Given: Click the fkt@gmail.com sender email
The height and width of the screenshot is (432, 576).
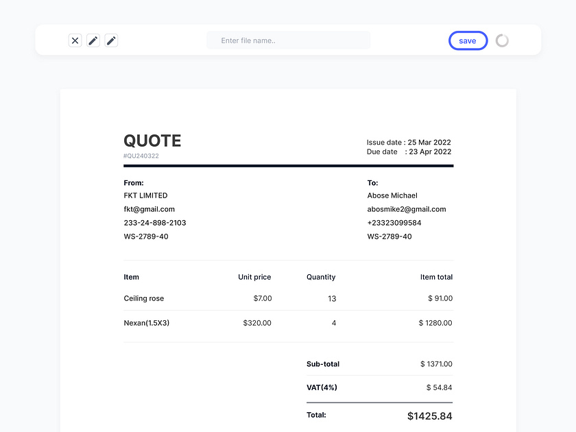Looking at the screenshot, I should point(149,209).
